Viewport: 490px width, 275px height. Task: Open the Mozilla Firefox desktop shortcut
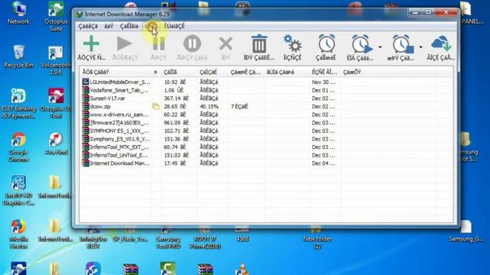click(18, 235)
